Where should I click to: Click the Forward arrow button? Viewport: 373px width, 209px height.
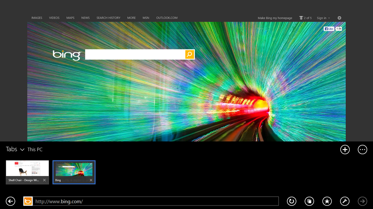[x=362, y=201]
